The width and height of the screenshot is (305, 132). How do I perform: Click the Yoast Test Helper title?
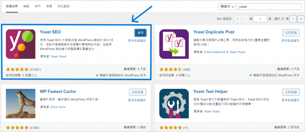point(211,91)
